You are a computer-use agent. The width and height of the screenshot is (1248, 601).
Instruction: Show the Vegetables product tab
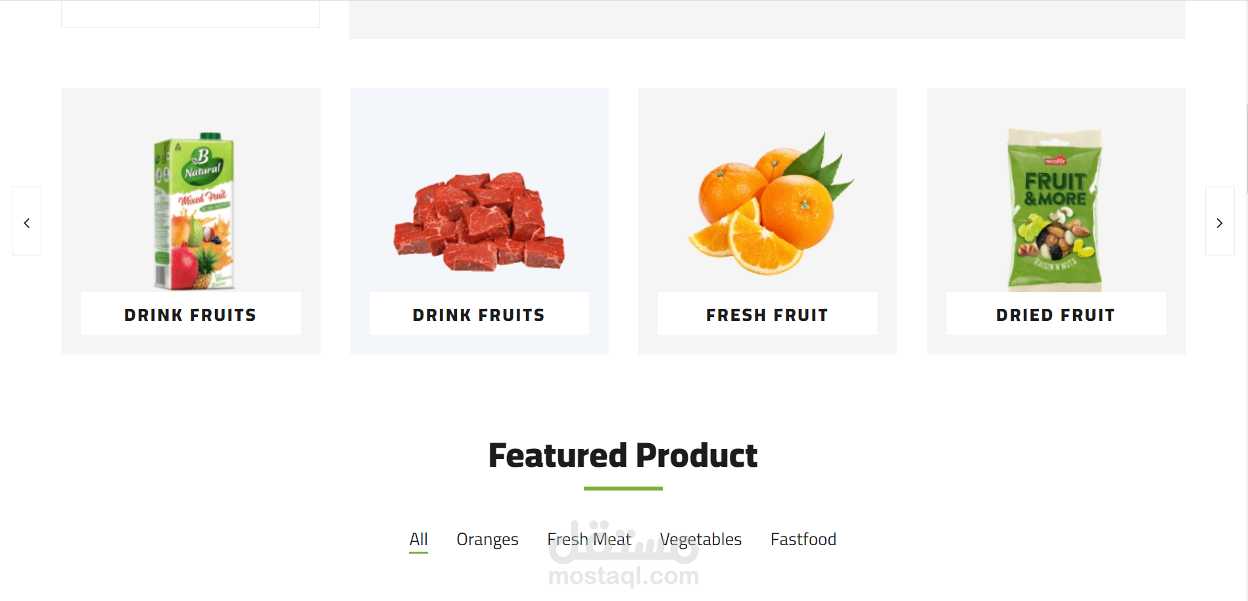tap(700, 540)
